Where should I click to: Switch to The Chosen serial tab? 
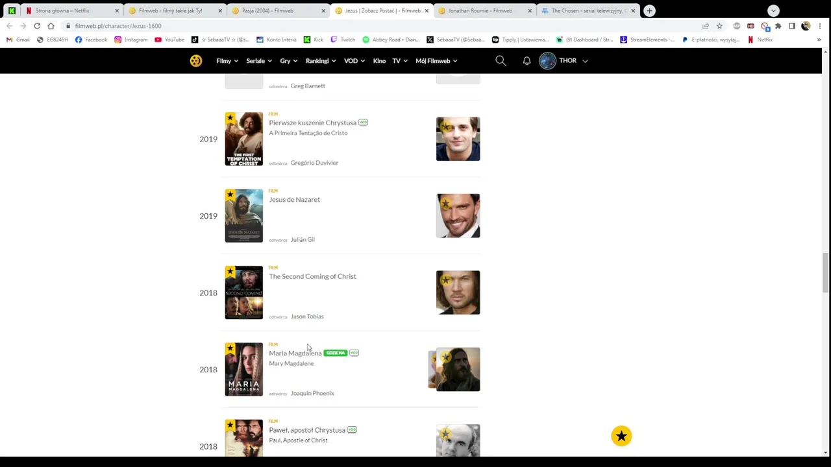588,10
